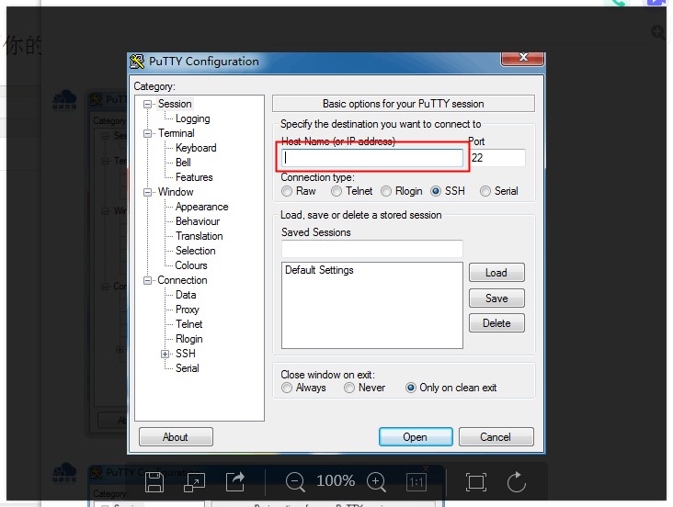Select the Proxy item under Connection
The height and width of the screenshot is (507, 673).
188,310
